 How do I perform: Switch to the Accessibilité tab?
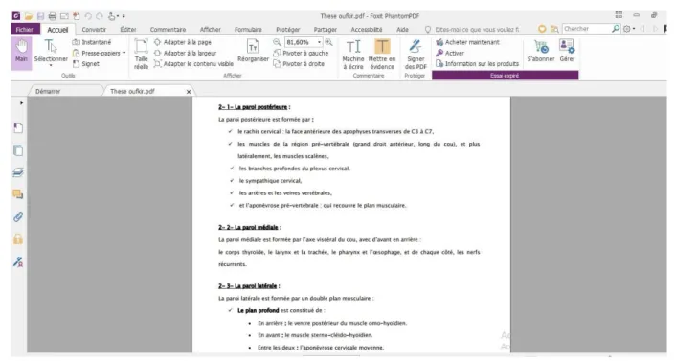(x=367, y=30)
